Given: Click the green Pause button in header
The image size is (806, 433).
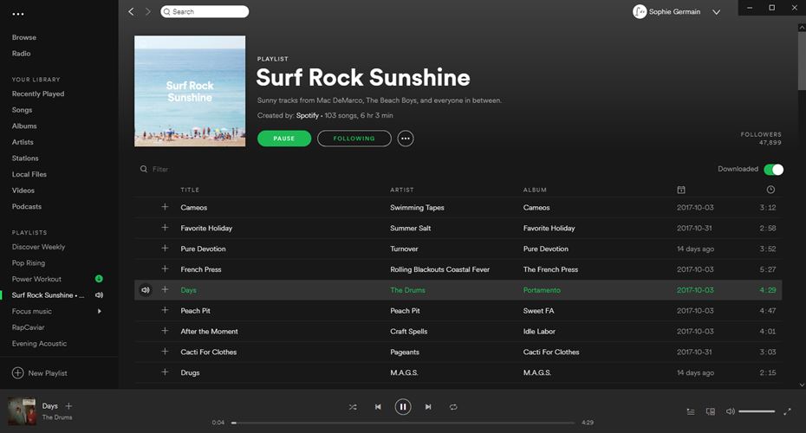Looking at the screenshot, I should pyautogui.click(x=284, y=139).
